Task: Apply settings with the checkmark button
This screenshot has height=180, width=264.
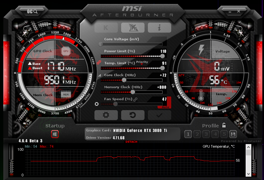Action: pyautogui.click(x=159, y=115)
